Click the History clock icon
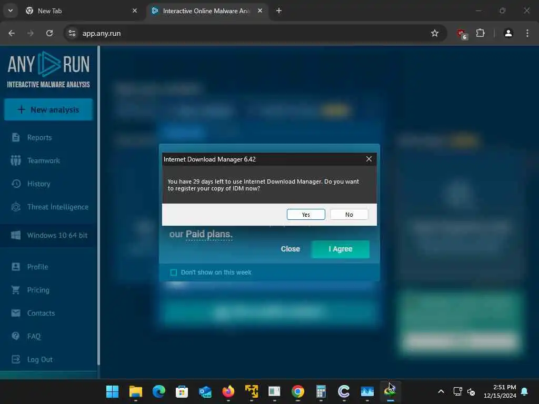 click(x=16, y=184)
